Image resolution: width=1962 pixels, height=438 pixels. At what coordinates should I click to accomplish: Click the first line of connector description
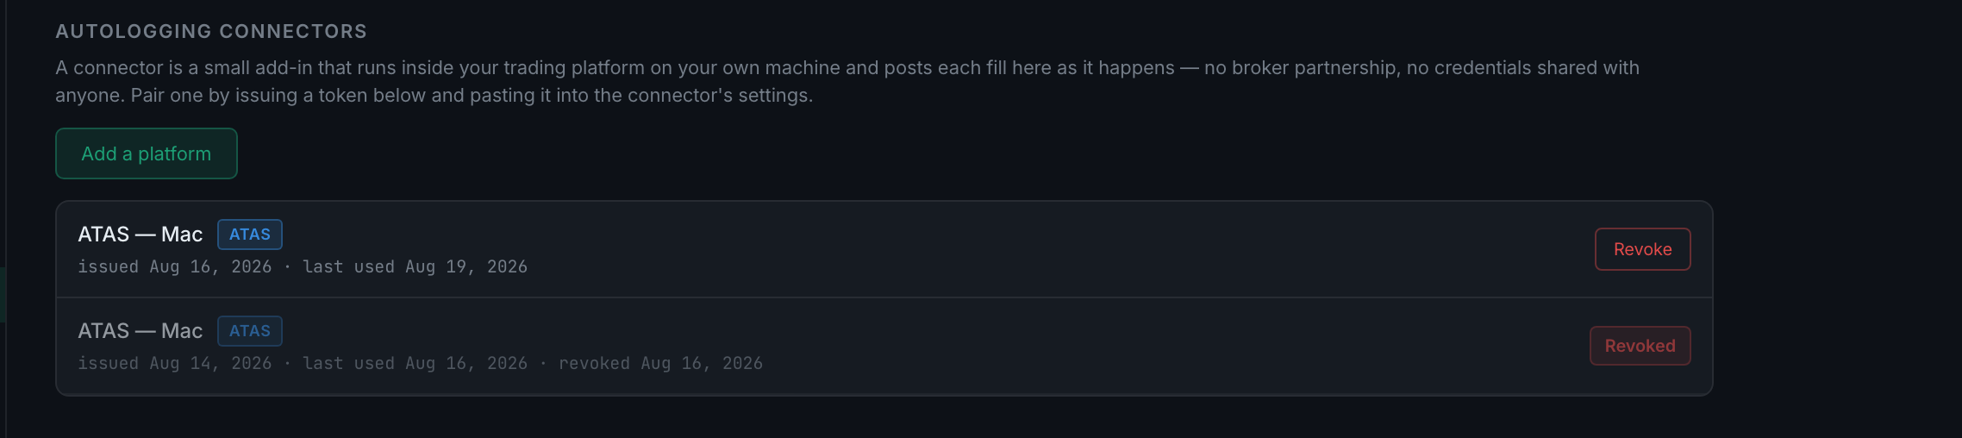click(x=847, y=68)
